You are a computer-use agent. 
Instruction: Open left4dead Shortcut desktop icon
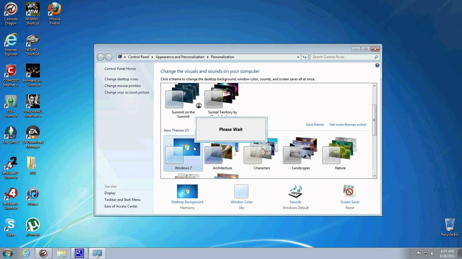(11, 199)
